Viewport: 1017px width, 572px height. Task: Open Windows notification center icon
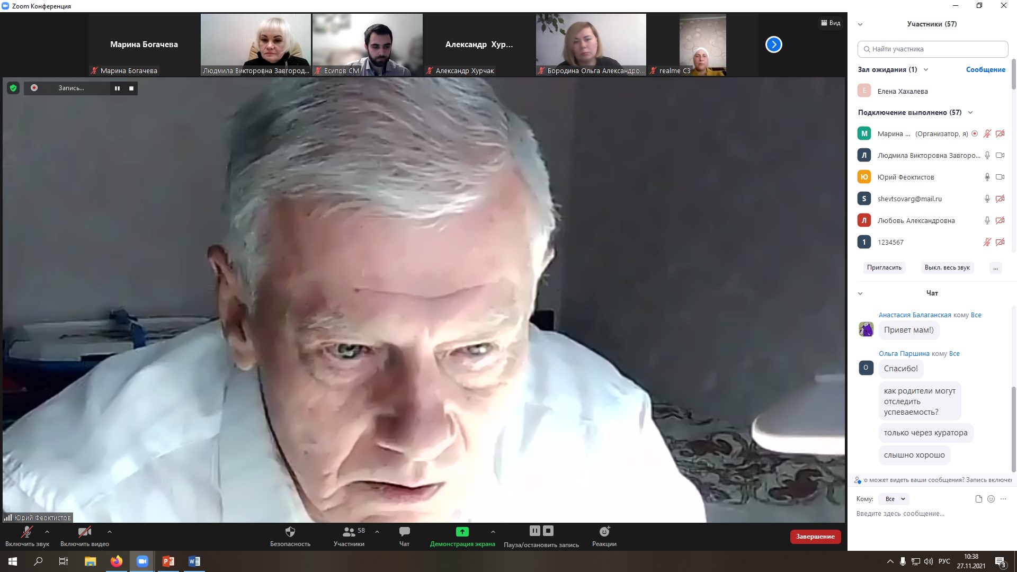click(1000, 561)
